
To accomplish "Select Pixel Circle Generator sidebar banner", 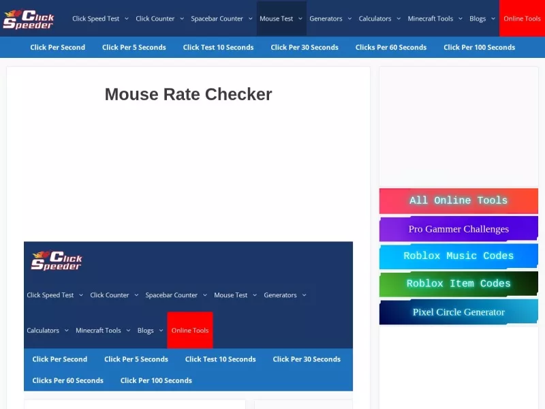I will click(x=458, y=312).
